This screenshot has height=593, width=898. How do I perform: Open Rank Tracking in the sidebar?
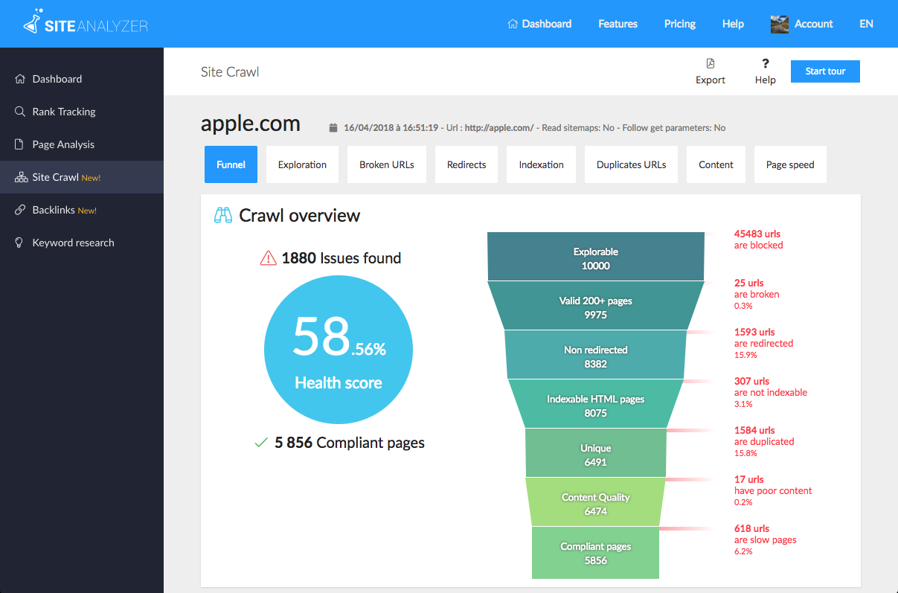(64, 112)
